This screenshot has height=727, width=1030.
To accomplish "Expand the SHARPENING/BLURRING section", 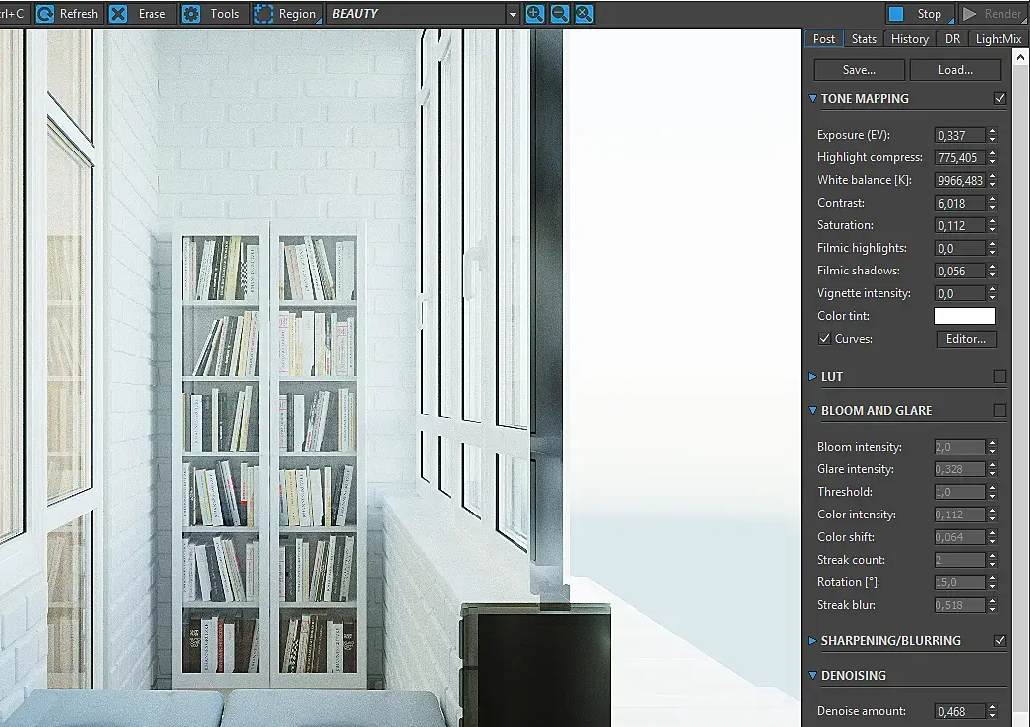I will (x=812, y=640).
